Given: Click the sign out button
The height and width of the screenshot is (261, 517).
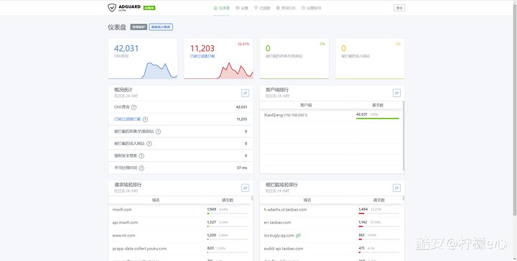Looking at the screenshot, I should coord(399,8).
